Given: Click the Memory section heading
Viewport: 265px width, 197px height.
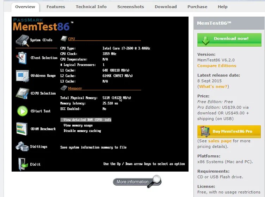Looking at the screenshot, I should 75,88.
